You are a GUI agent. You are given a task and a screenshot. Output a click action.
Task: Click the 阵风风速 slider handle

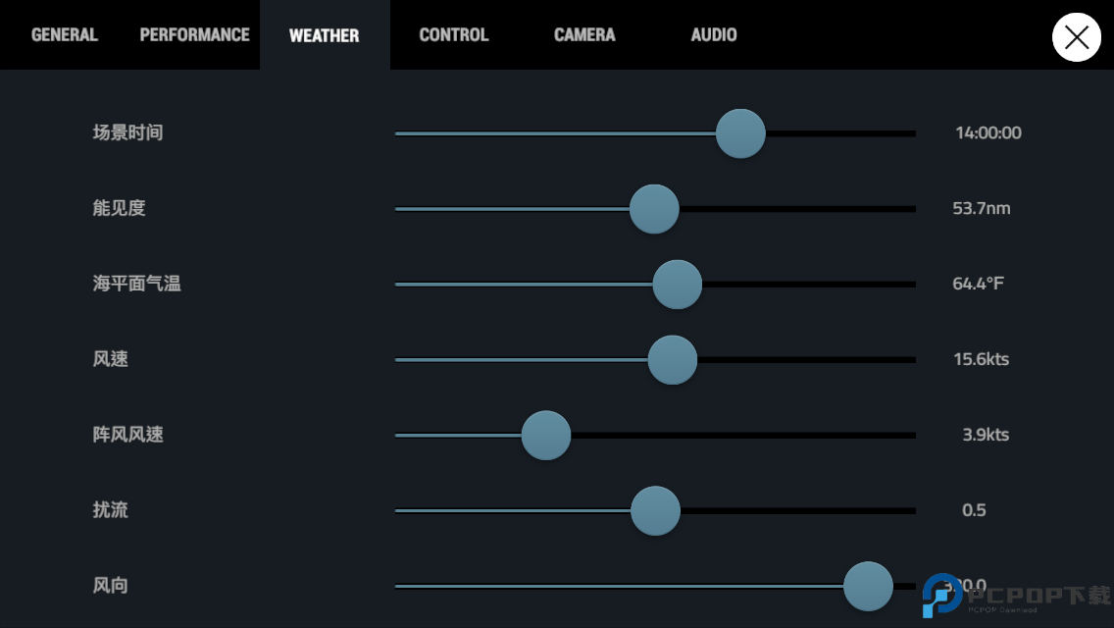[546, 436]
